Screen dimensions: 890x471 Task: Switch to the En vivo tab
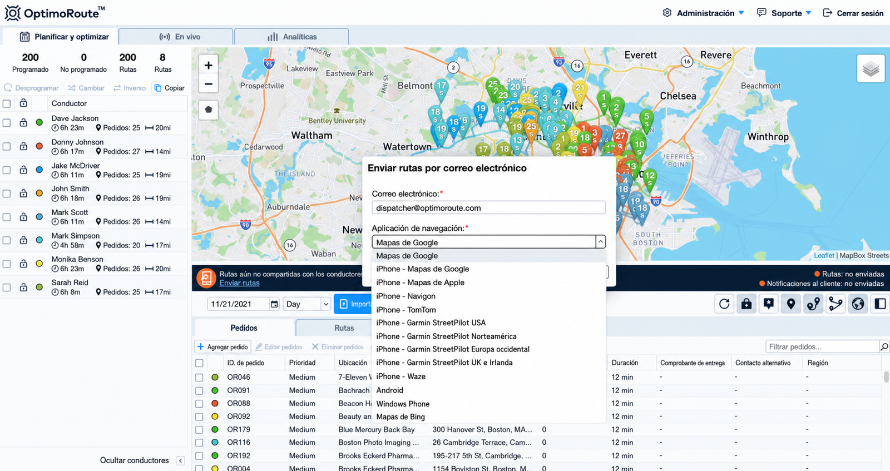tap(176, 37)
